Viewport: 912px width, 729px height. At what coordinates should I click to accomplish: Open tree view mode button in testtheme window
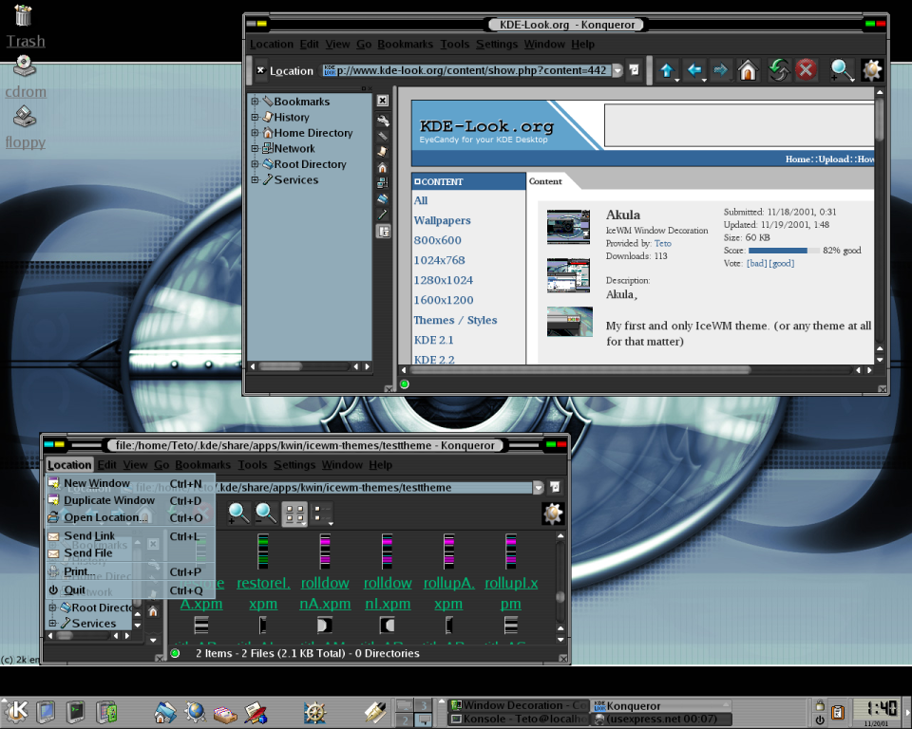pos(322,514)
